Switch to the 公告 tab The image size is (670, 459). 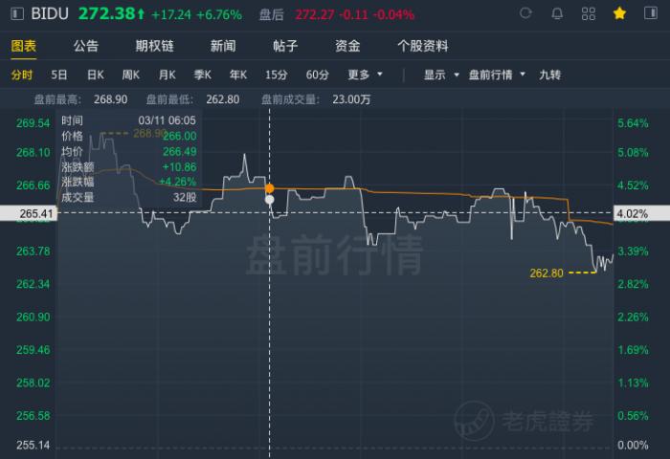coord(86,46)
